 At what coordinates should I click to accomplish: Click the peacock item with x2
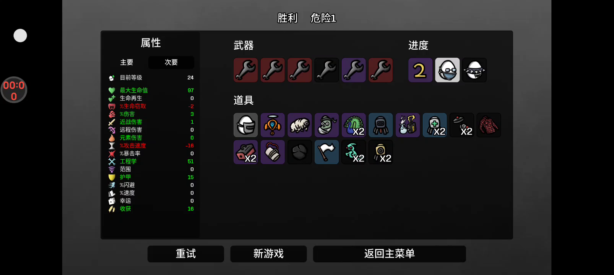point(354,125)
